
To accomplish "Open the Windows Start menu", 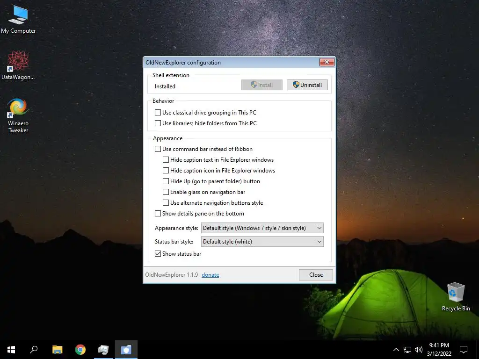I will [11, 350].
